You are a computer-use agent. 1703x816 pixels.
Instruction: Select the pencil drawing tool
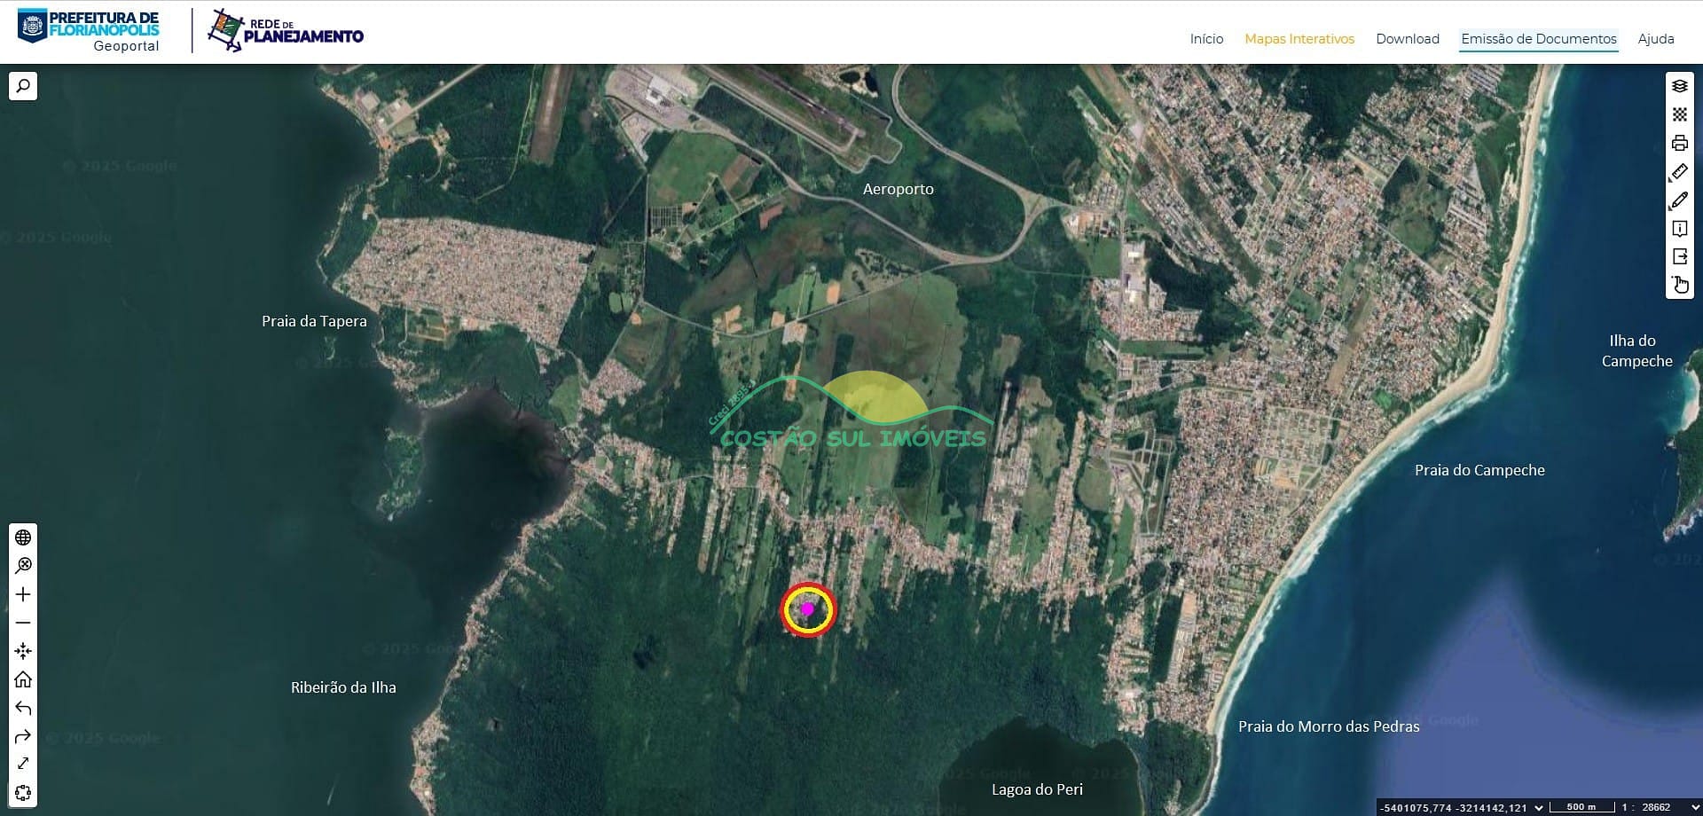click(x=1679, y=200)
